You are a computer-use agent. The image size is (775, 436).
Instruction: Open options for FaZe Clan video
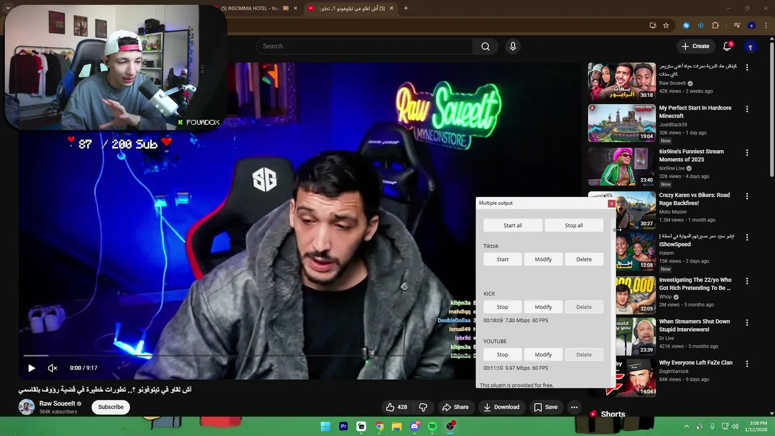[x=747, y=364]
